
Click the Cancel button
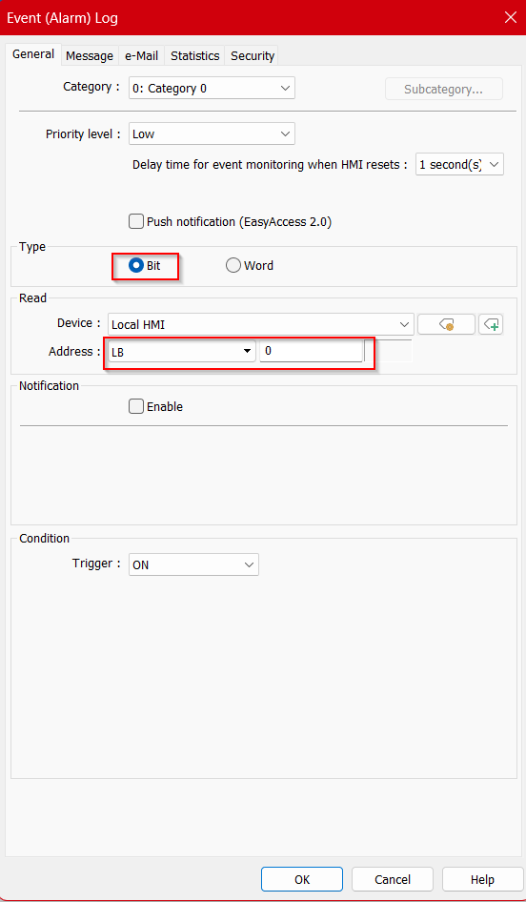click(x=392, y=879)
